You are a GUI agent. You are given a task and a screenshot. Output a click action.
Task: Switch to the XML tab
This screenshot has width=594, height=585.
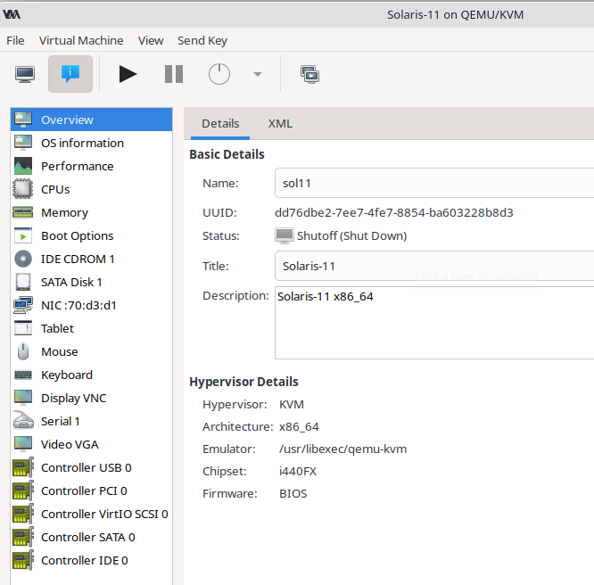click(280, 124)
